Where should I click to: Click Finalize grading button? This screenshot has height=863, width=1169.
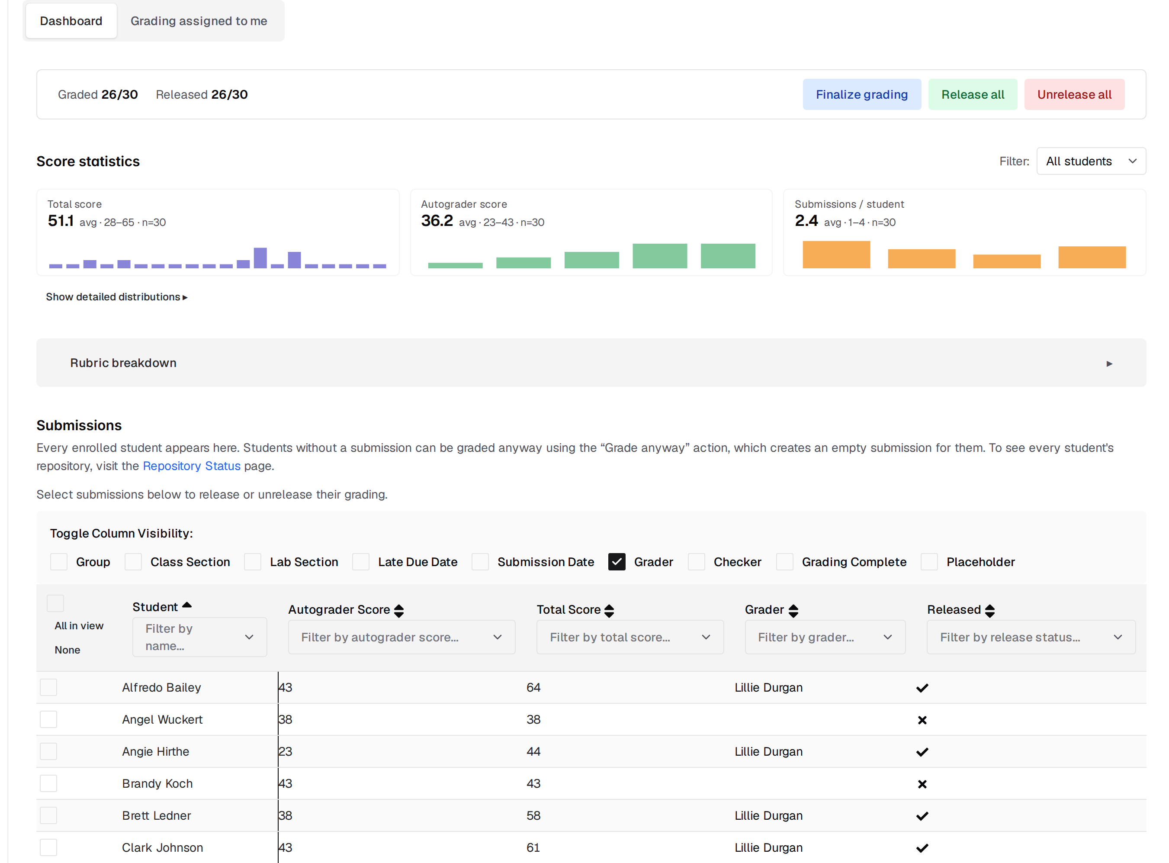(862, 94)
